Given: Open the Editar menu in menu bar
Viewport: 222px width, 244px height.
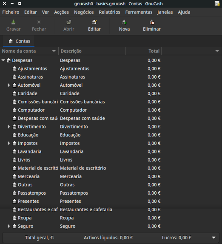Looking at the screenshot, I should click(x=31, y=12).
